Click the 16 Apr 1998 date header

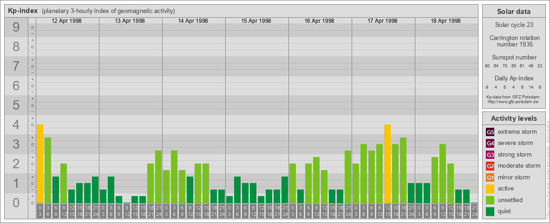point(319,21)
